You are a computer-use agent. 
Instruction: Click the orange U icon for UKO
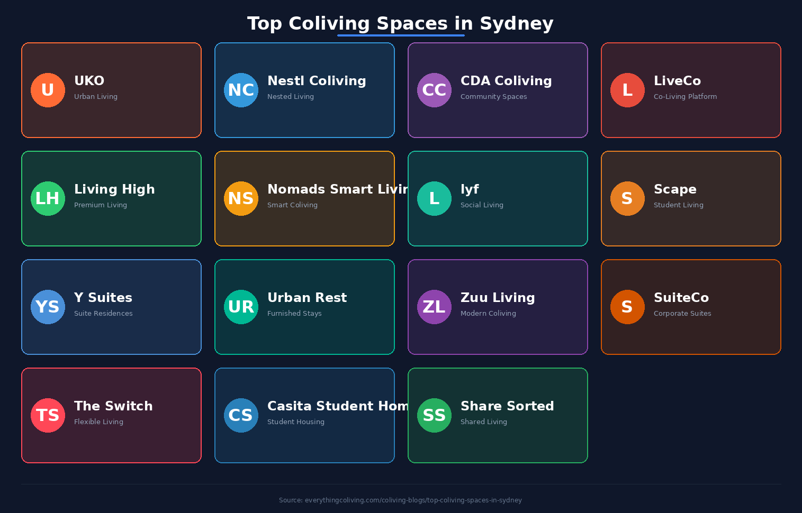pos(48,90)
